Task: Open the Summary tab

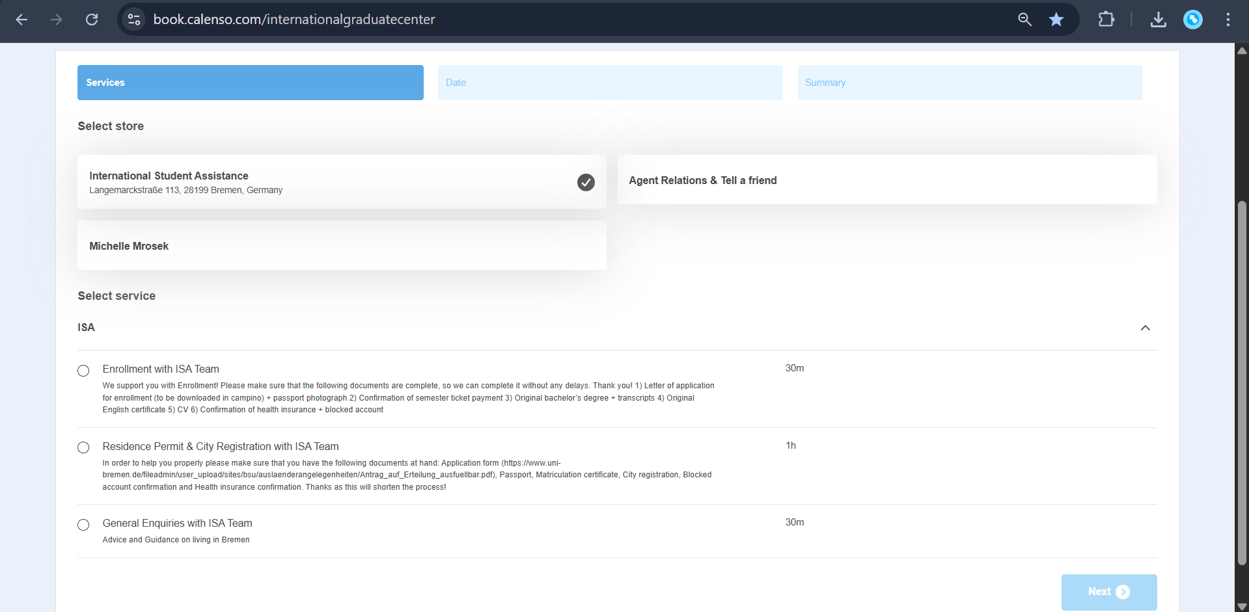Action: 970,82
